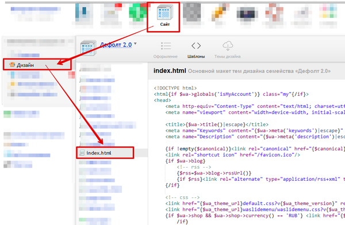Switch to the Оформление tab
Image resolution: width=345 pixels, height=225 pixels.
point(166,50)
